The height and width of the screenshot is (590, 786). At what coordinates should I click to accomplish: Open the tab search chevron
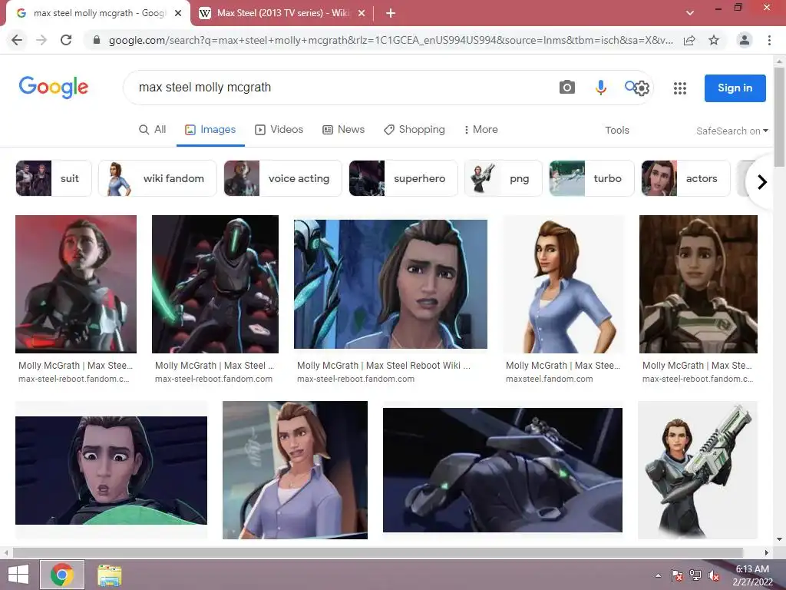(690, 13)
